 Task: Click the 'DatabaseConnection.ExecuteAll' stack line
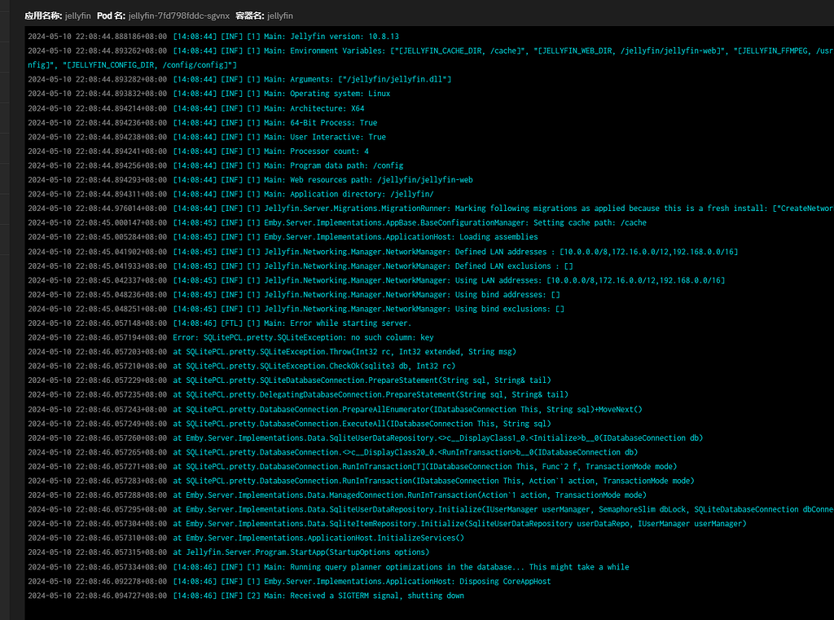[289, 424]
